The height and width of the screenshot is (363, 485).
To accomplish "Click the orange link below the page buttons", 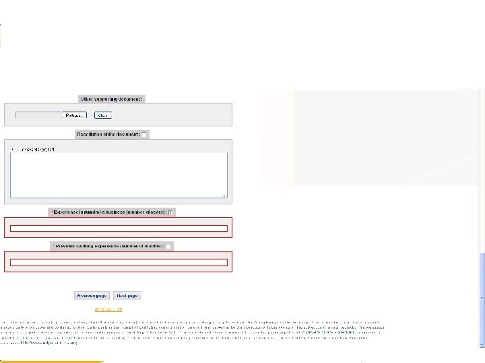I will pos(108,309).
